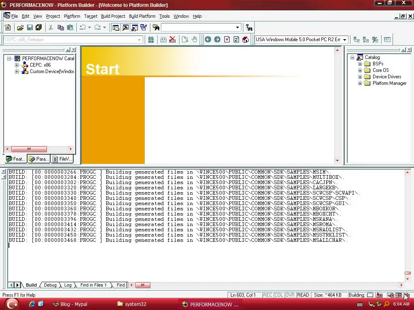Open the Build Project menu
The height and width of the screenshot is (310, 414).
tap(113, 16)
